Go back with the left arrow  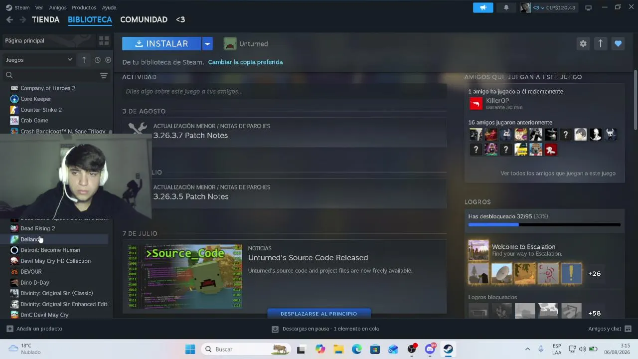click(x=9, y=19)
